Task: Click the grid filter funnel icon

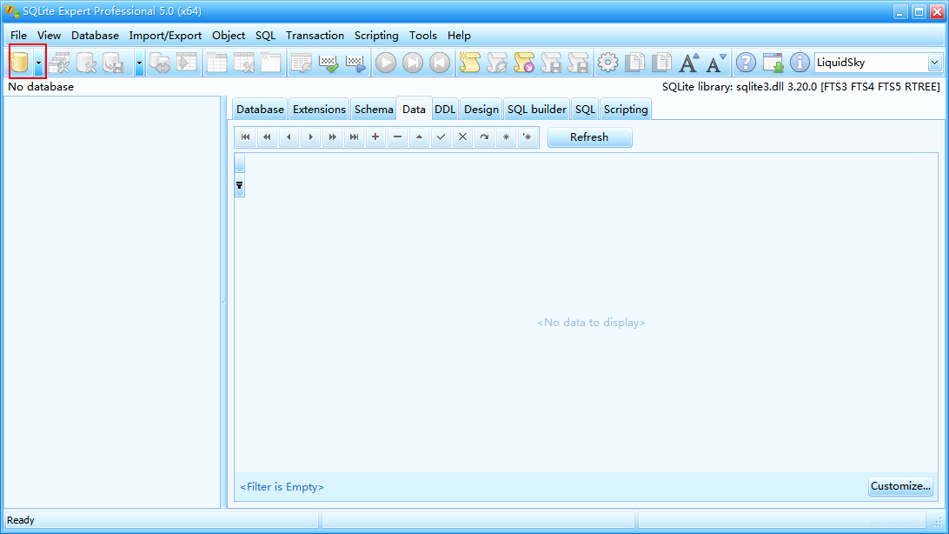Action: click(x=240, y=186)
